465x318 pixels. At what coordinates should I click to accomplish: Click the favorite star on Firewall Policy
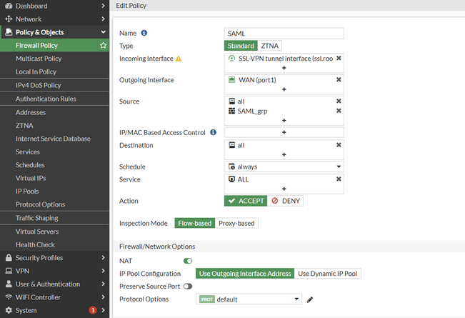[x=104, y=46]
